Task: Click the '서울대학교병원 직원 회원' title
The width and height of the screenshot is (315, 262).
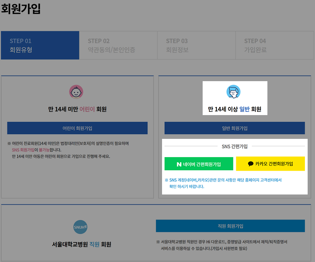Action: tap(82, 244)
